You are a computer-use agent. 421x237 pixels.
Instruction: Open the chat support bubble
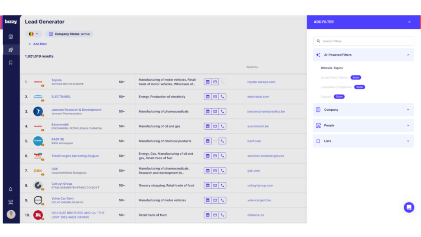(408, 207)
